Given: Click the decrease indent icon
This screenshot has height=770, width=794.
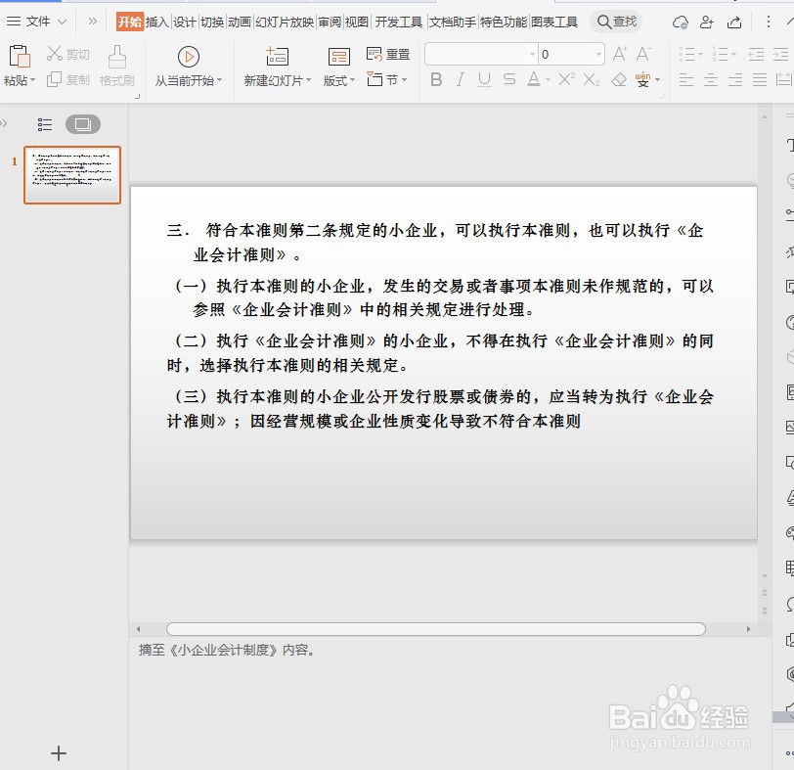Looking at the screenshot, I should (756, 54).
